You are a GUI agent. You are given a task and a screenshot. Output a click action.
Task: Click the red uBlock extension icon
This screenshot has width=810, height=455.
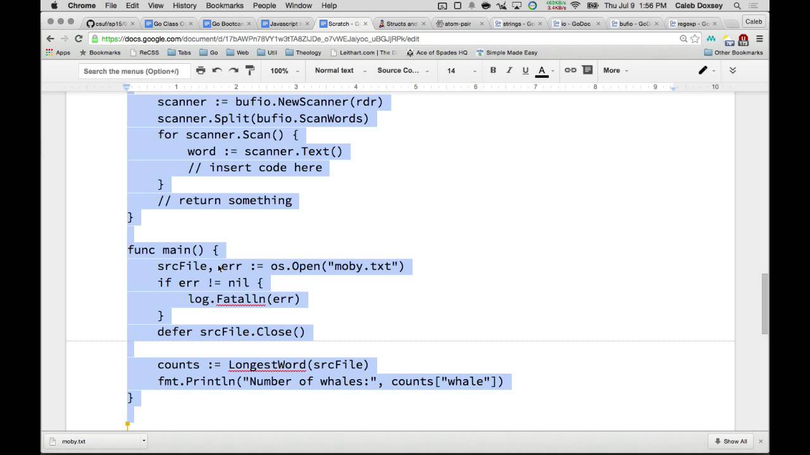point(743,39)
